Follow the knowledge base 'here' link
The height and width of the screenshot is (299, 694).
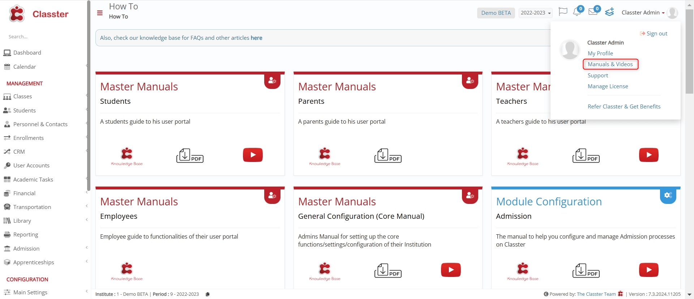(256, 38)
